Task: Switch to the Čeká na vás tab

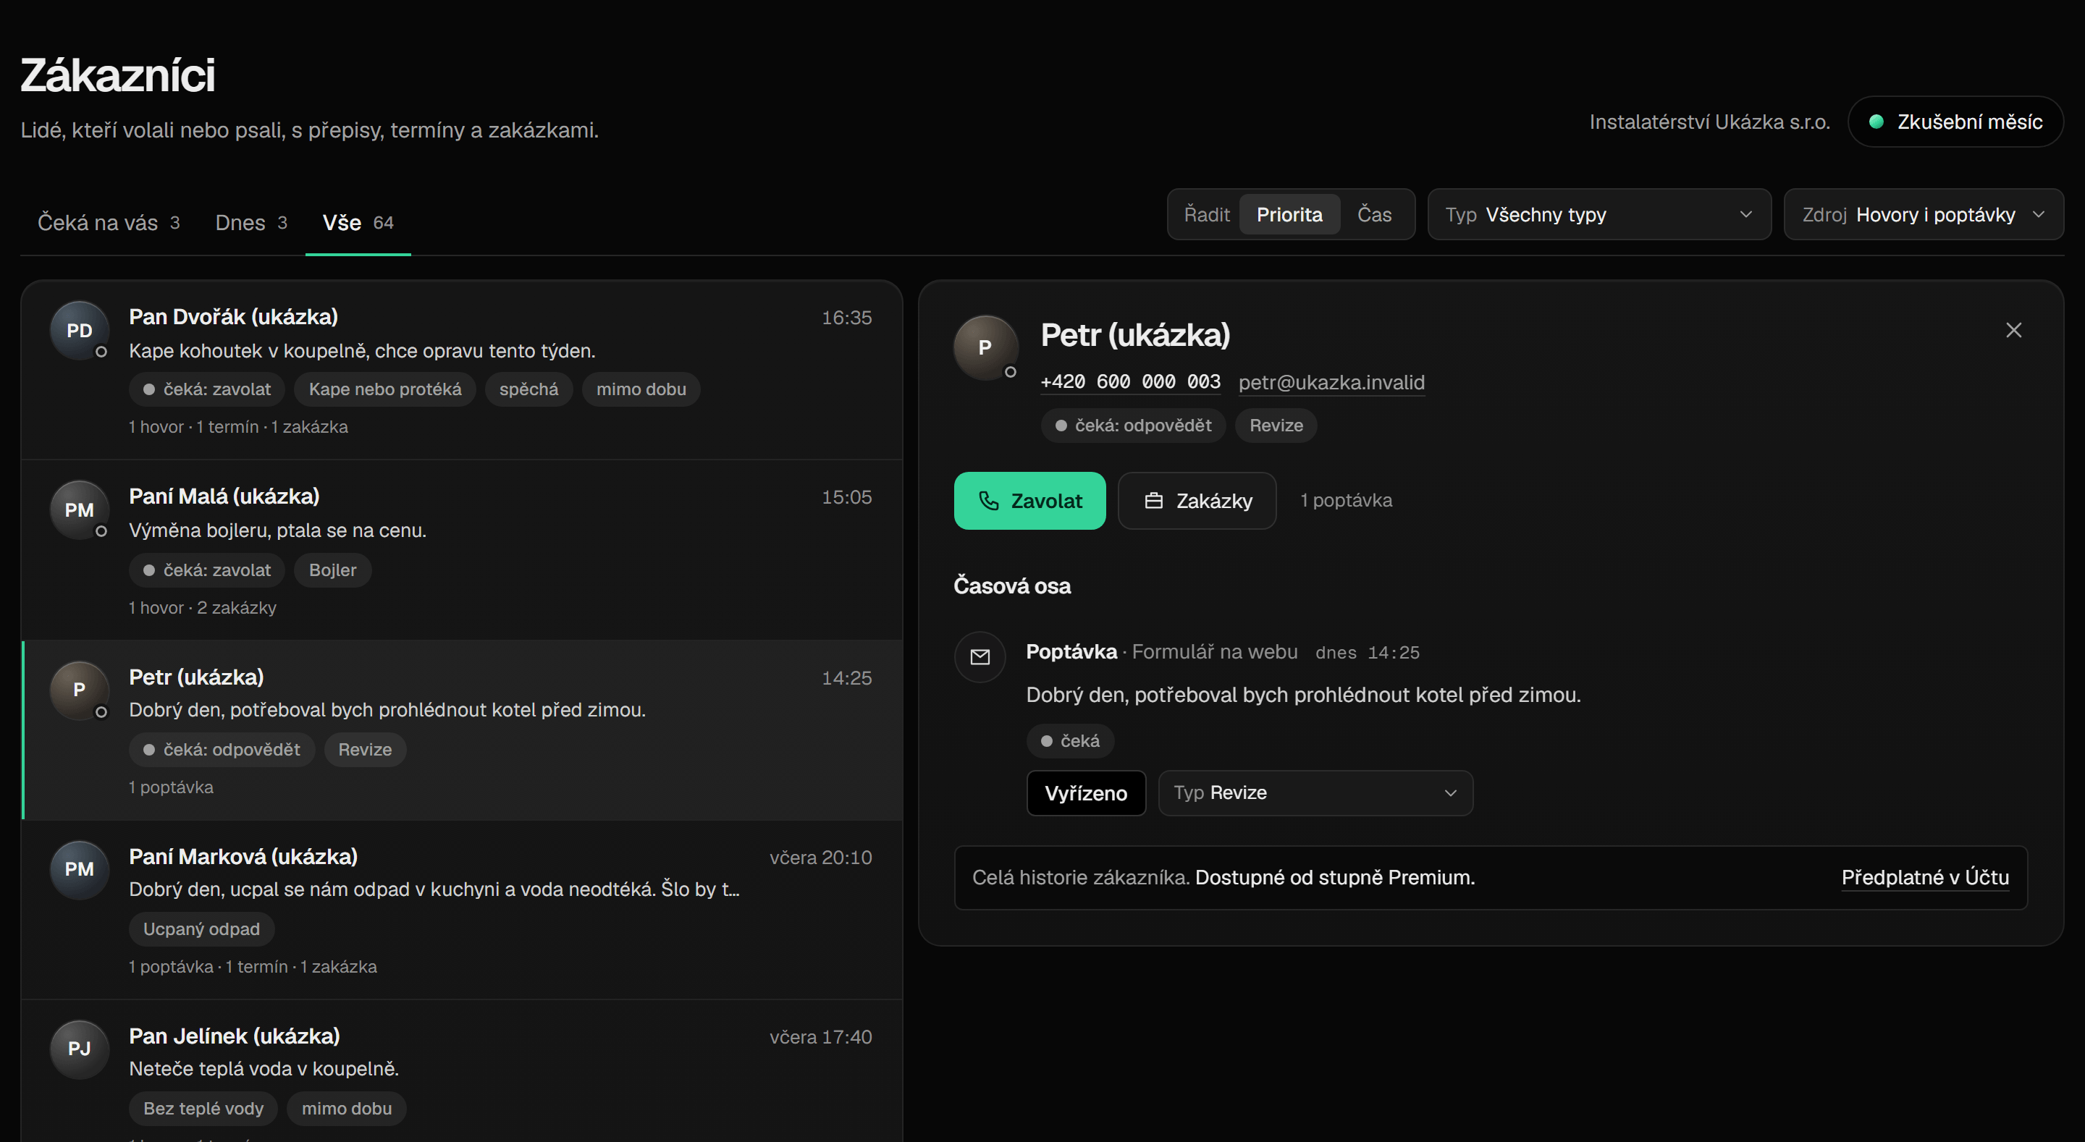Action: tap(109, 223)
